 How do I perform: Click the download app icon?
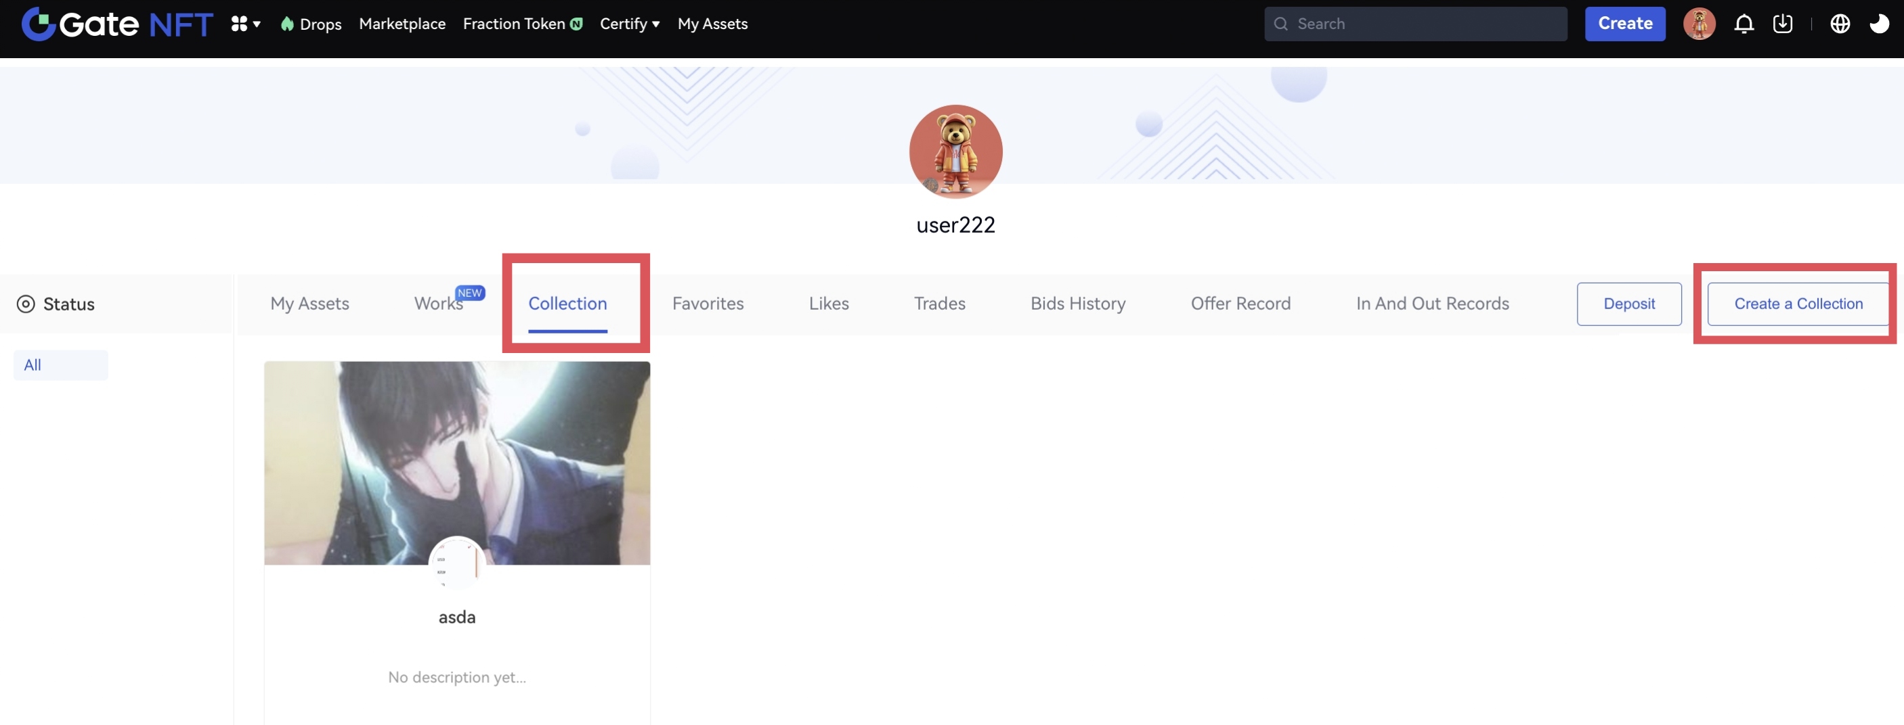pyautogui.click(x=1782, y=24)
